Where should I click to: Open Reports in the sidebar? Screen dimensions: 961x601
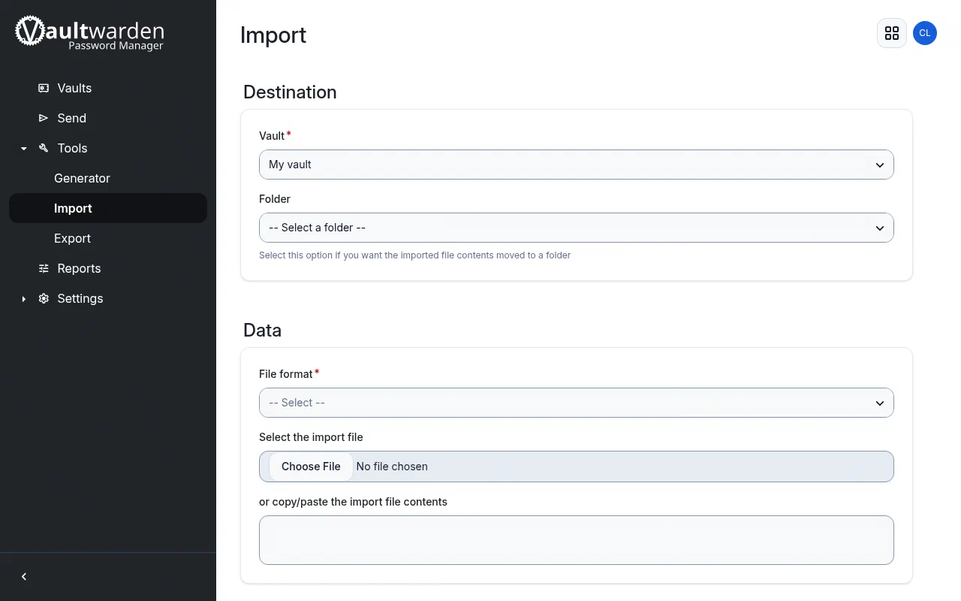tap(79, 268)
